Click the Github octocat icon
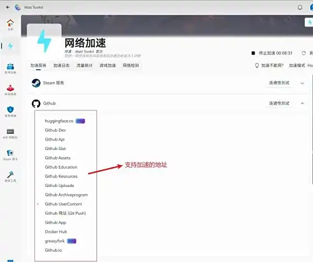Viewport: 313px width, 262px height. [36, 104]
